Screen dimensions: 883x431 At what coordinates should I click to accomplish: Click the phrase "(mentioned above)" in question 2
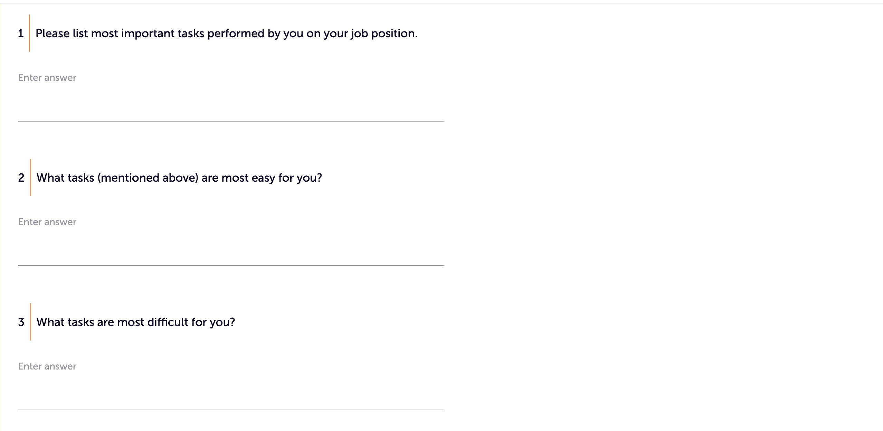coord(148,178)
